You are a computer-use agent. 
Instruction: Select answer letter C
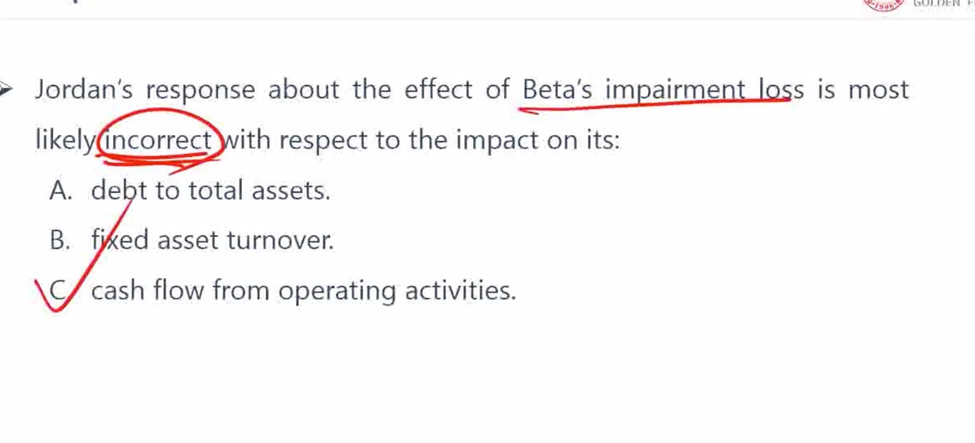[58, 290]
